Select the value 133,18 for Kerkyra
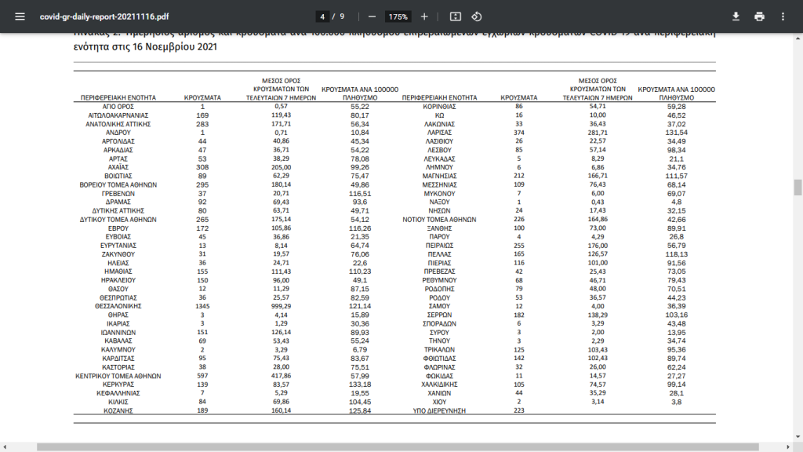Screen dimensions: 803x452 tap(360, 385)
